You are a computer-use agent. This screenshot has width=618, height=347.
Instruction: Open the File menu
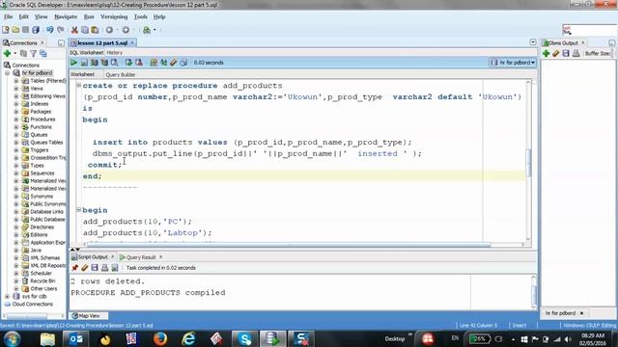click(x=9, y=17)
